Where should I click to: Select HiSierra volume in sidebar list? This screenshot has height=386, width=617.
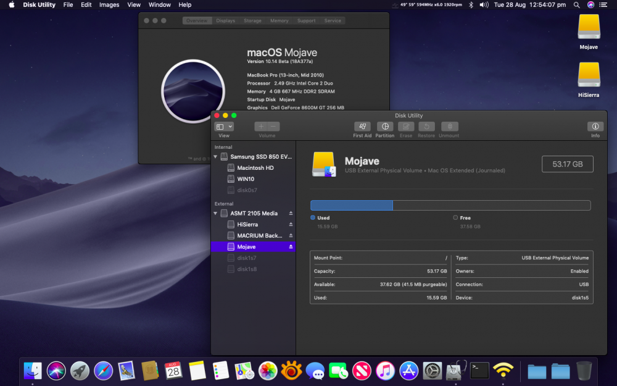tap(254, 224)
